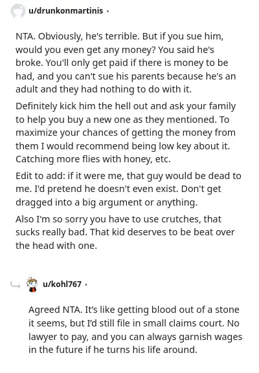Click the dot separator after drunkonmartinis
This screenshot has width=259, height=373.
107,11
